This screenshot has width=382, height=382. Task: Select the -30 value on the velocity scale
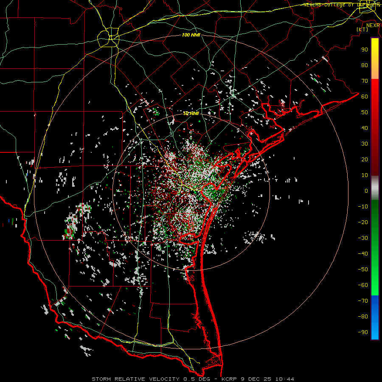[363, 238]
